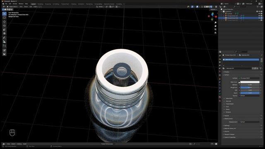Open the Edit menu

click(10, 4)
